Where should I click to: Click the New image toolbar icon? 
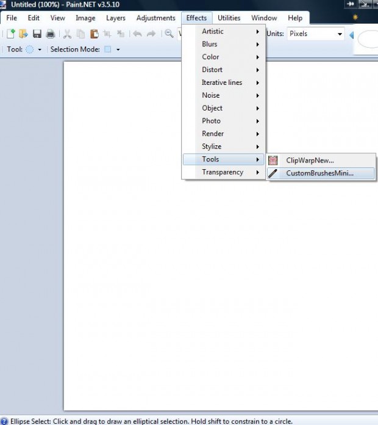[x=10, y=34]
